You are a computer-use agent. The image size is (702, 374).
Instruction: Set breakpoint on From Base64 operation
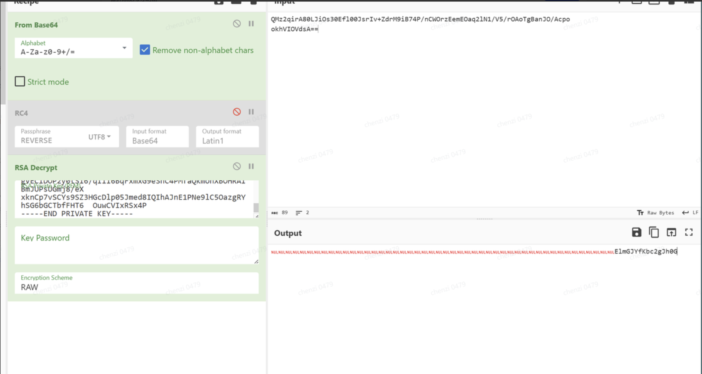pos(251,24)
